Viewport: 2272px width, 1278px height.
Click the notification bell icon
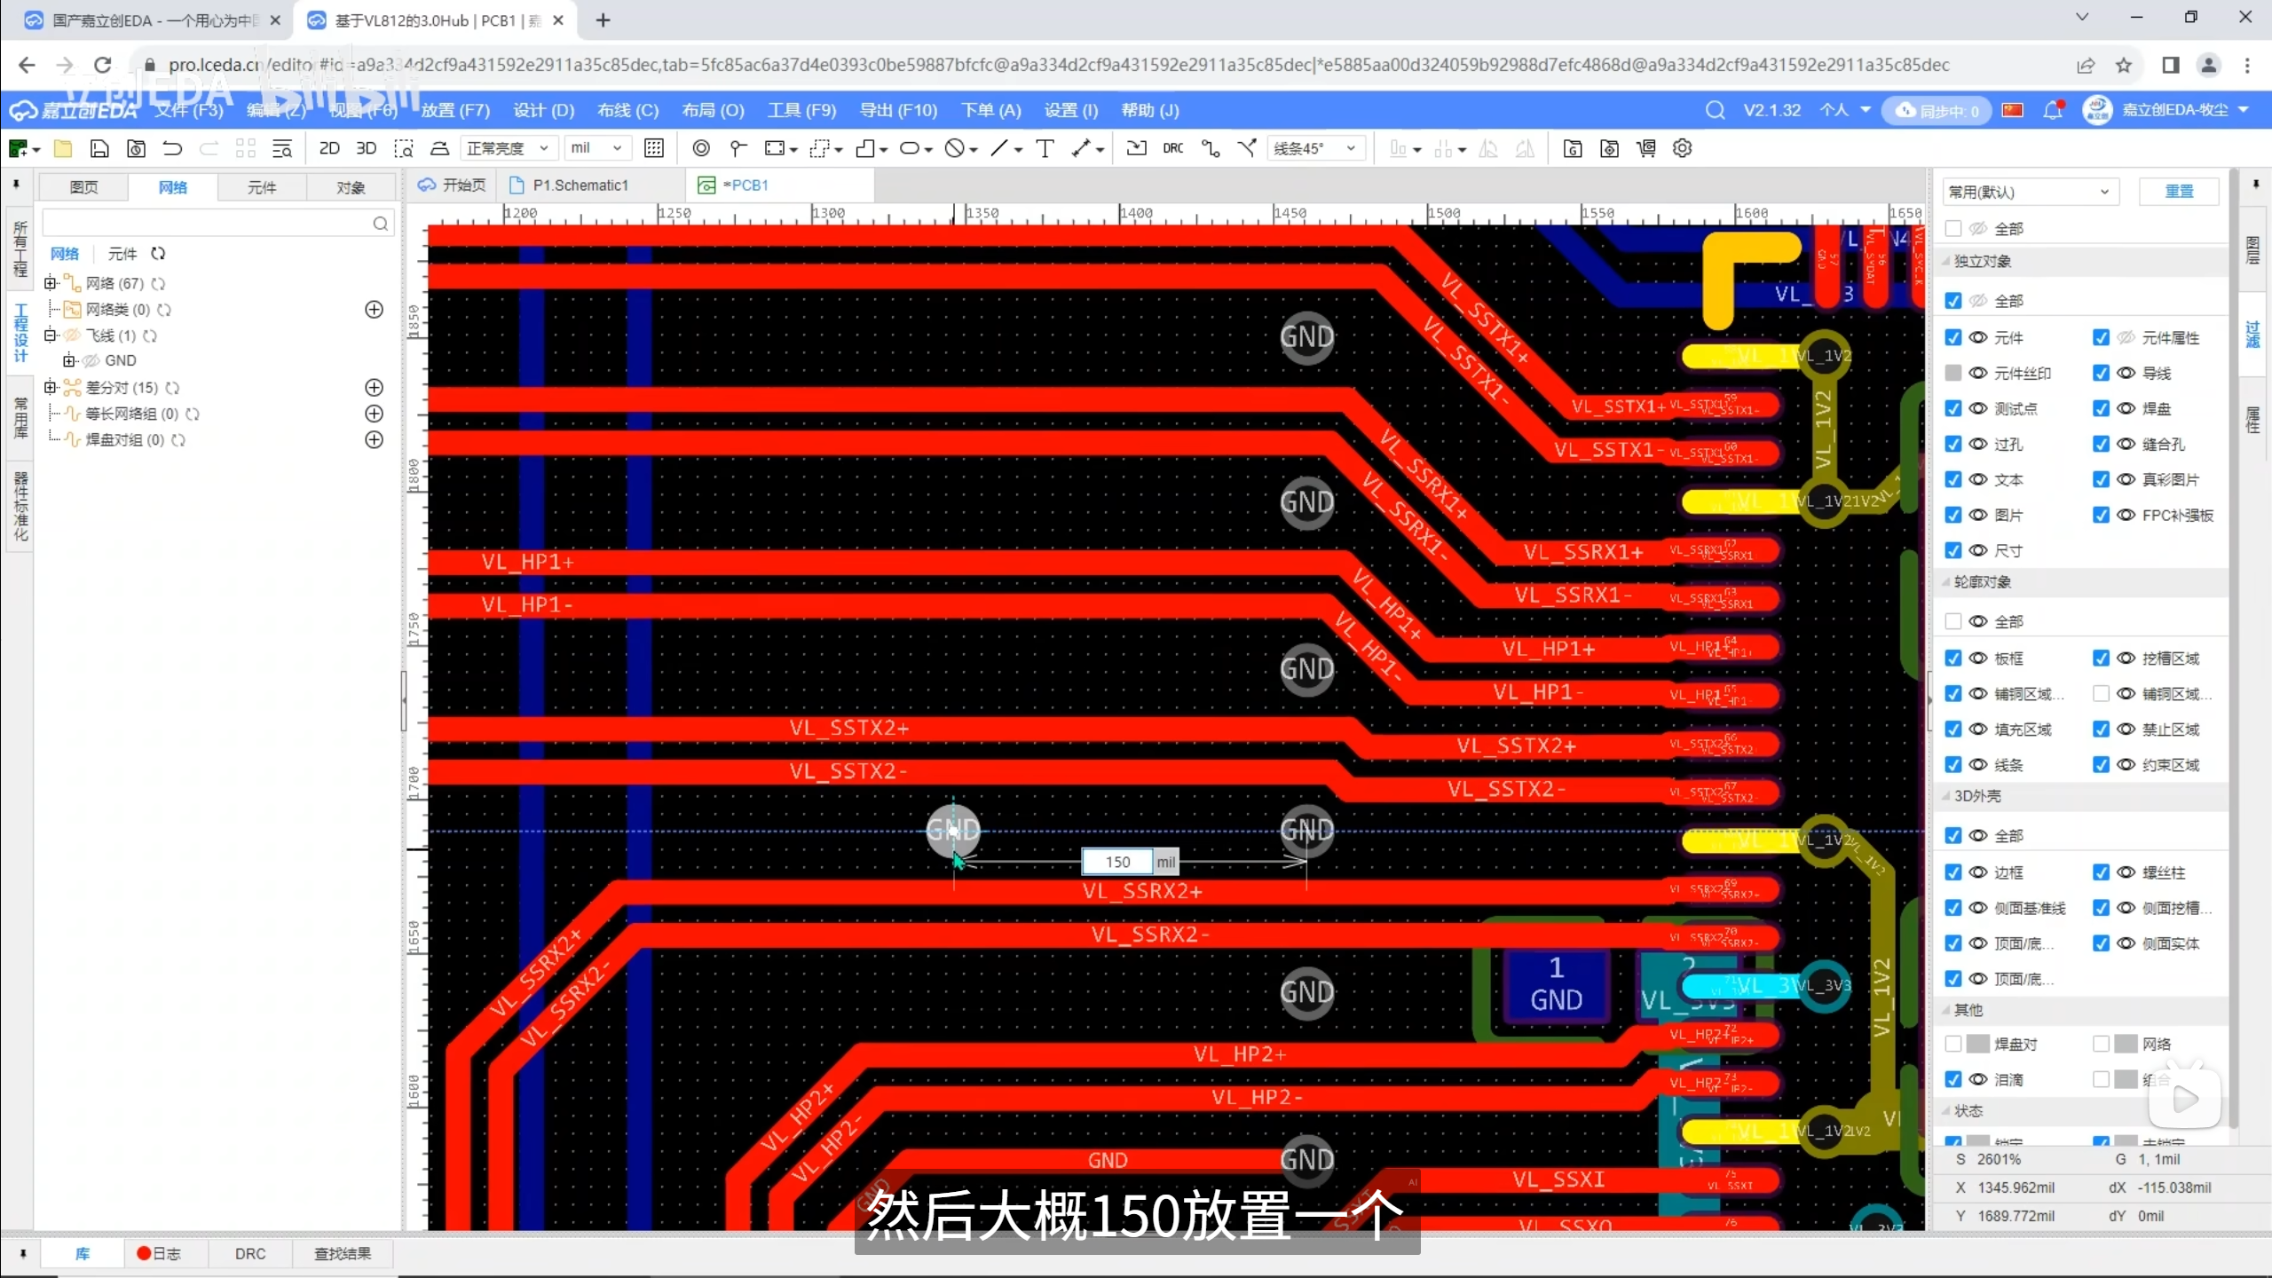[2052, 110]
